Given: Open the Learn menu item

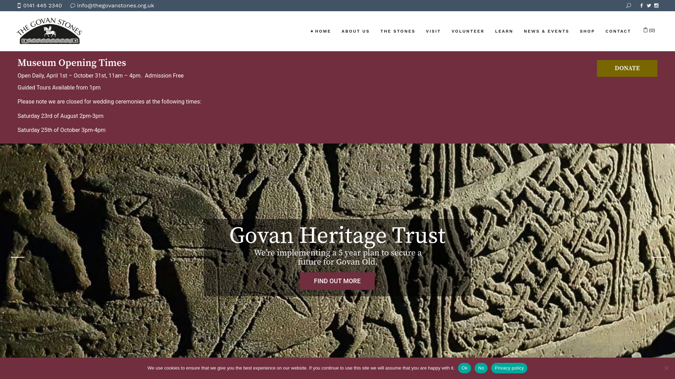Looking at the screenshot, I should point(504,31).
